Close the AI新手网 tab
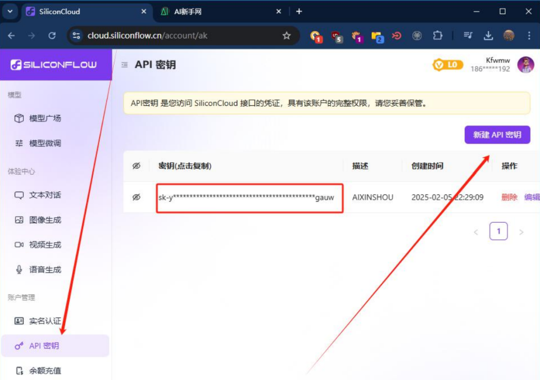This screenshot has width=540, height=380. tap(278, 12)
